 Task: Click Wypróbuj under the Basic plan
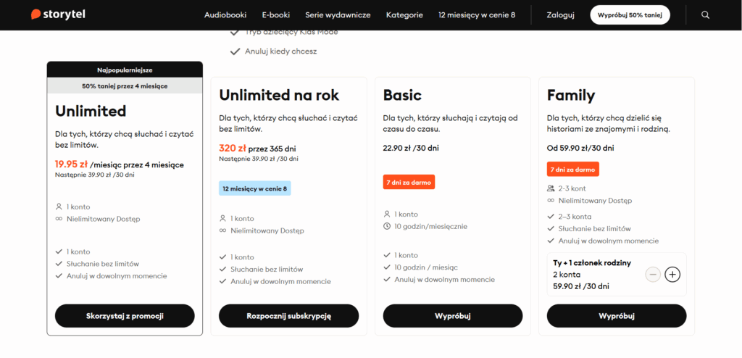(452, 316)
